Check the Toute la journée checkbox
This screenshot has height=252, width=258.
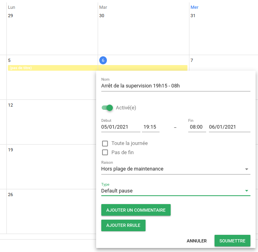(x=105, y=143)
